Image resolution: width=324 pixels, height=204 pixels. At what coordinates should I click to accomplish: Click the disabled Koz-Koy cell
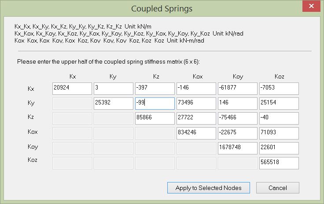click(238, 163)
